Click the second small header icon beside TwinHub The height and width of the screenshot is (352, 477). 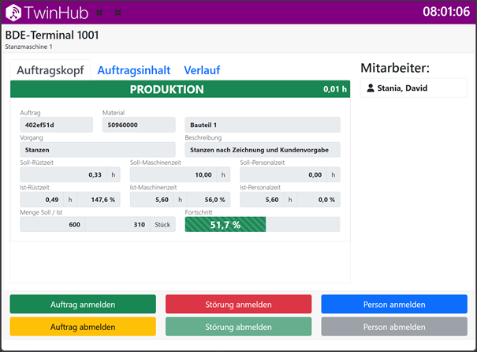(x=117, y=13)
